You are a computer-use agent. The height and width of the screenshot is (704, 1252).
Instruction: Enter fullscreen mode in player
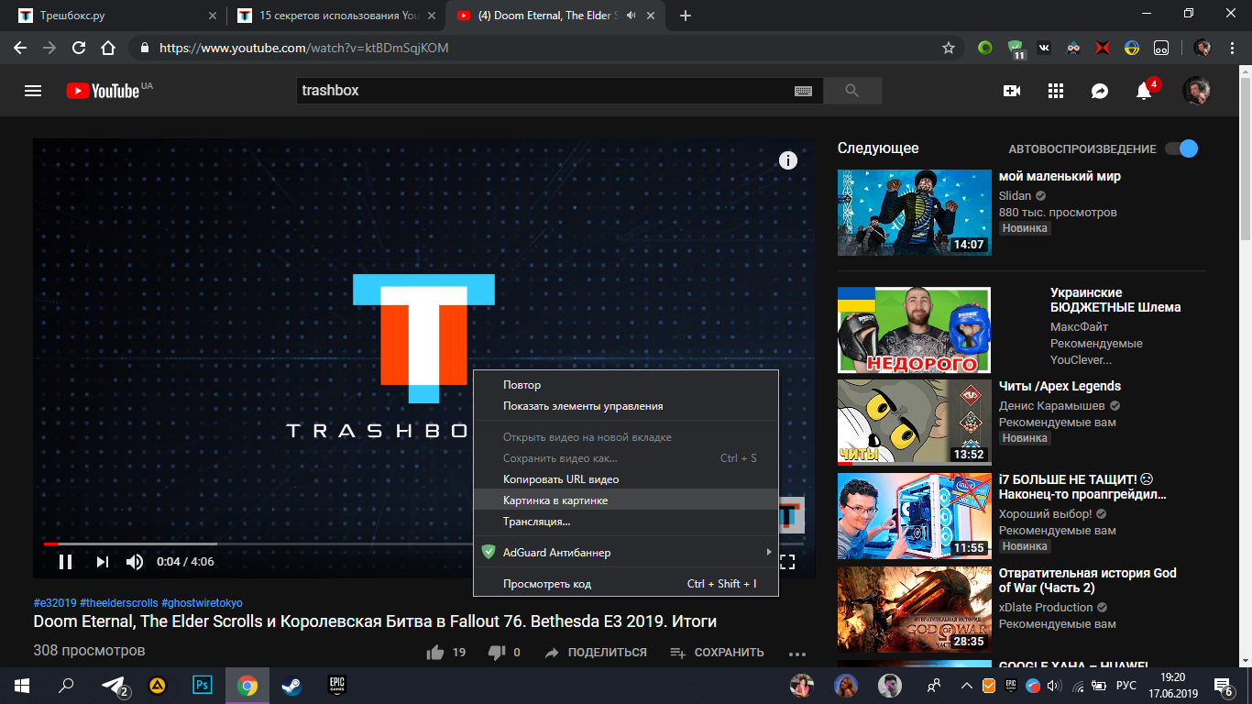pos(787,562)
